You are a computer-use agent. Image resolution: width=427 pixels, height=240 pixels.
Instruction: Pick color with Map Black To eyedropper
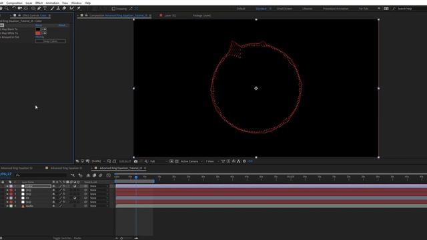44,29
